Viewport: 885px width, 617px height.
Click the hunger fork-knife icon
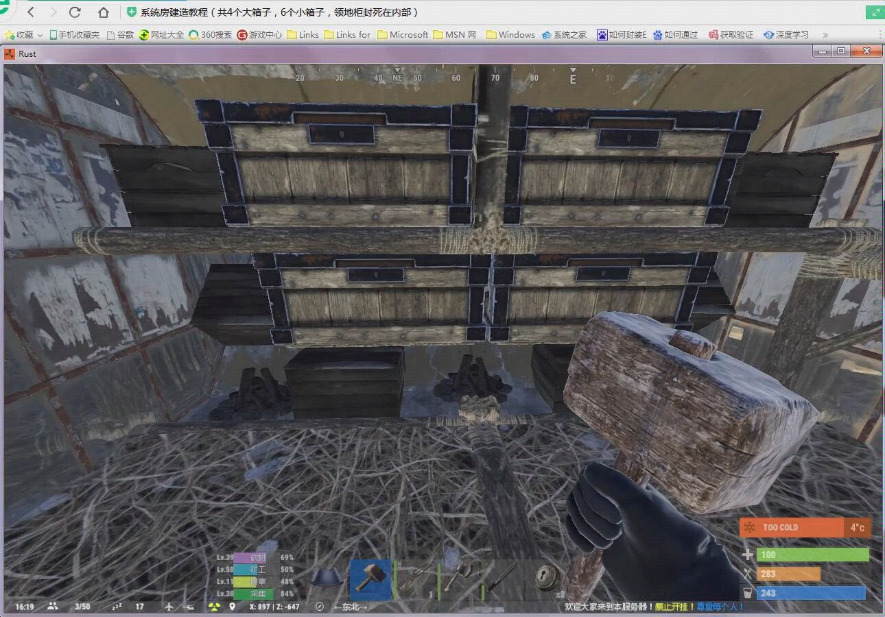(x=748, y=574)
